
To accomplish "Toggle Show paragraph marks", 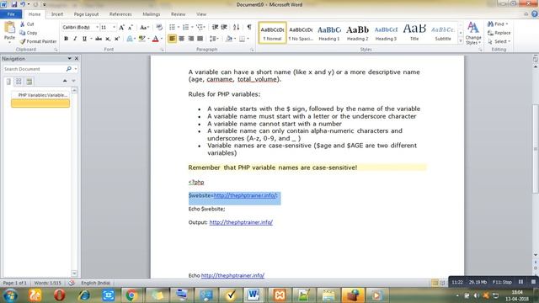I will (249, 28).
